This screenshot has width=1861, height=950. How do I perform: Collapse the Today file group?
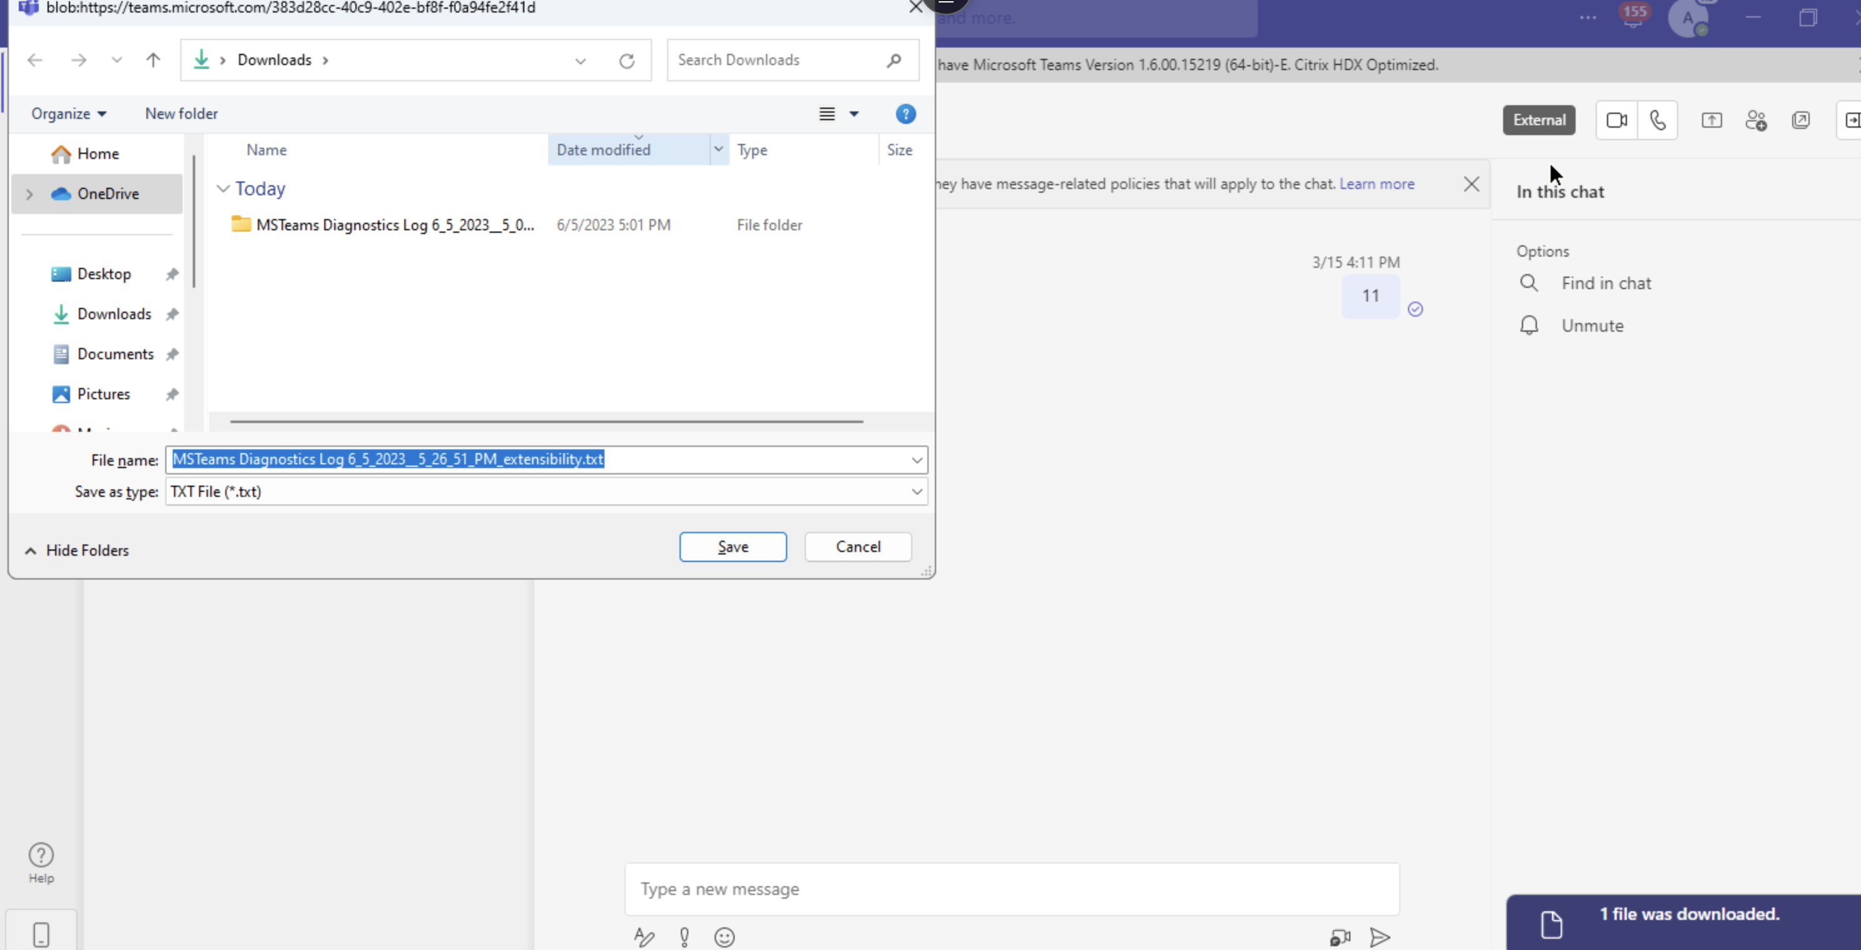(223, 189)
